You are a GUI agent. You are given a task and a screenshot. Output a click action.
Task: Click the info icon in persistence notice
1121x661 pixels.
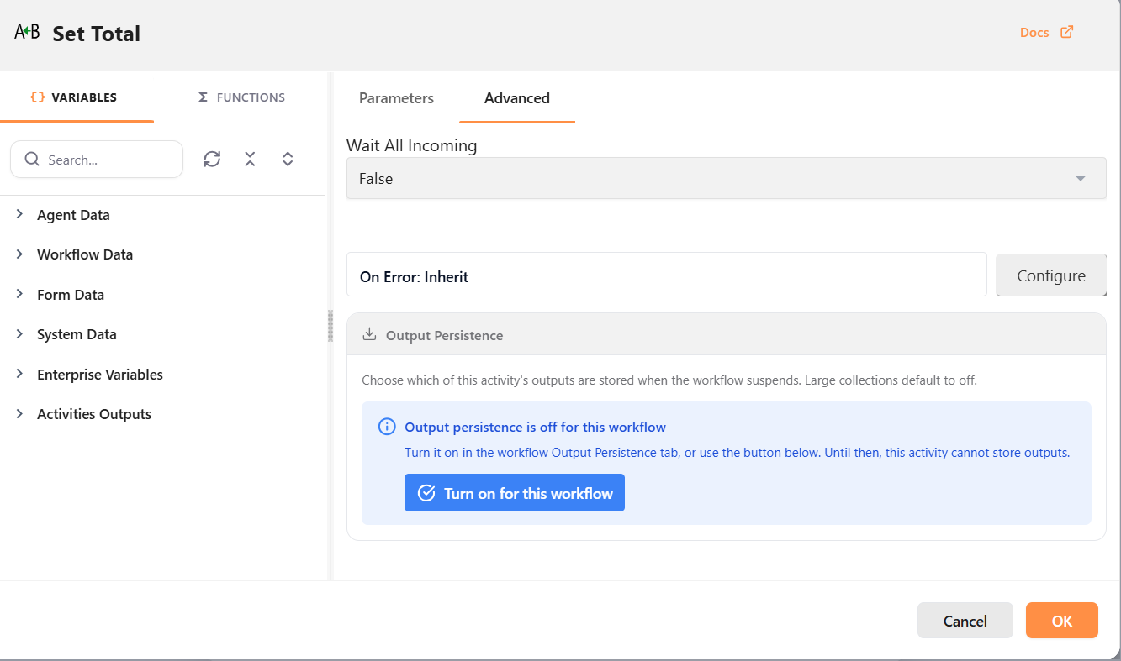click(387, 427)
